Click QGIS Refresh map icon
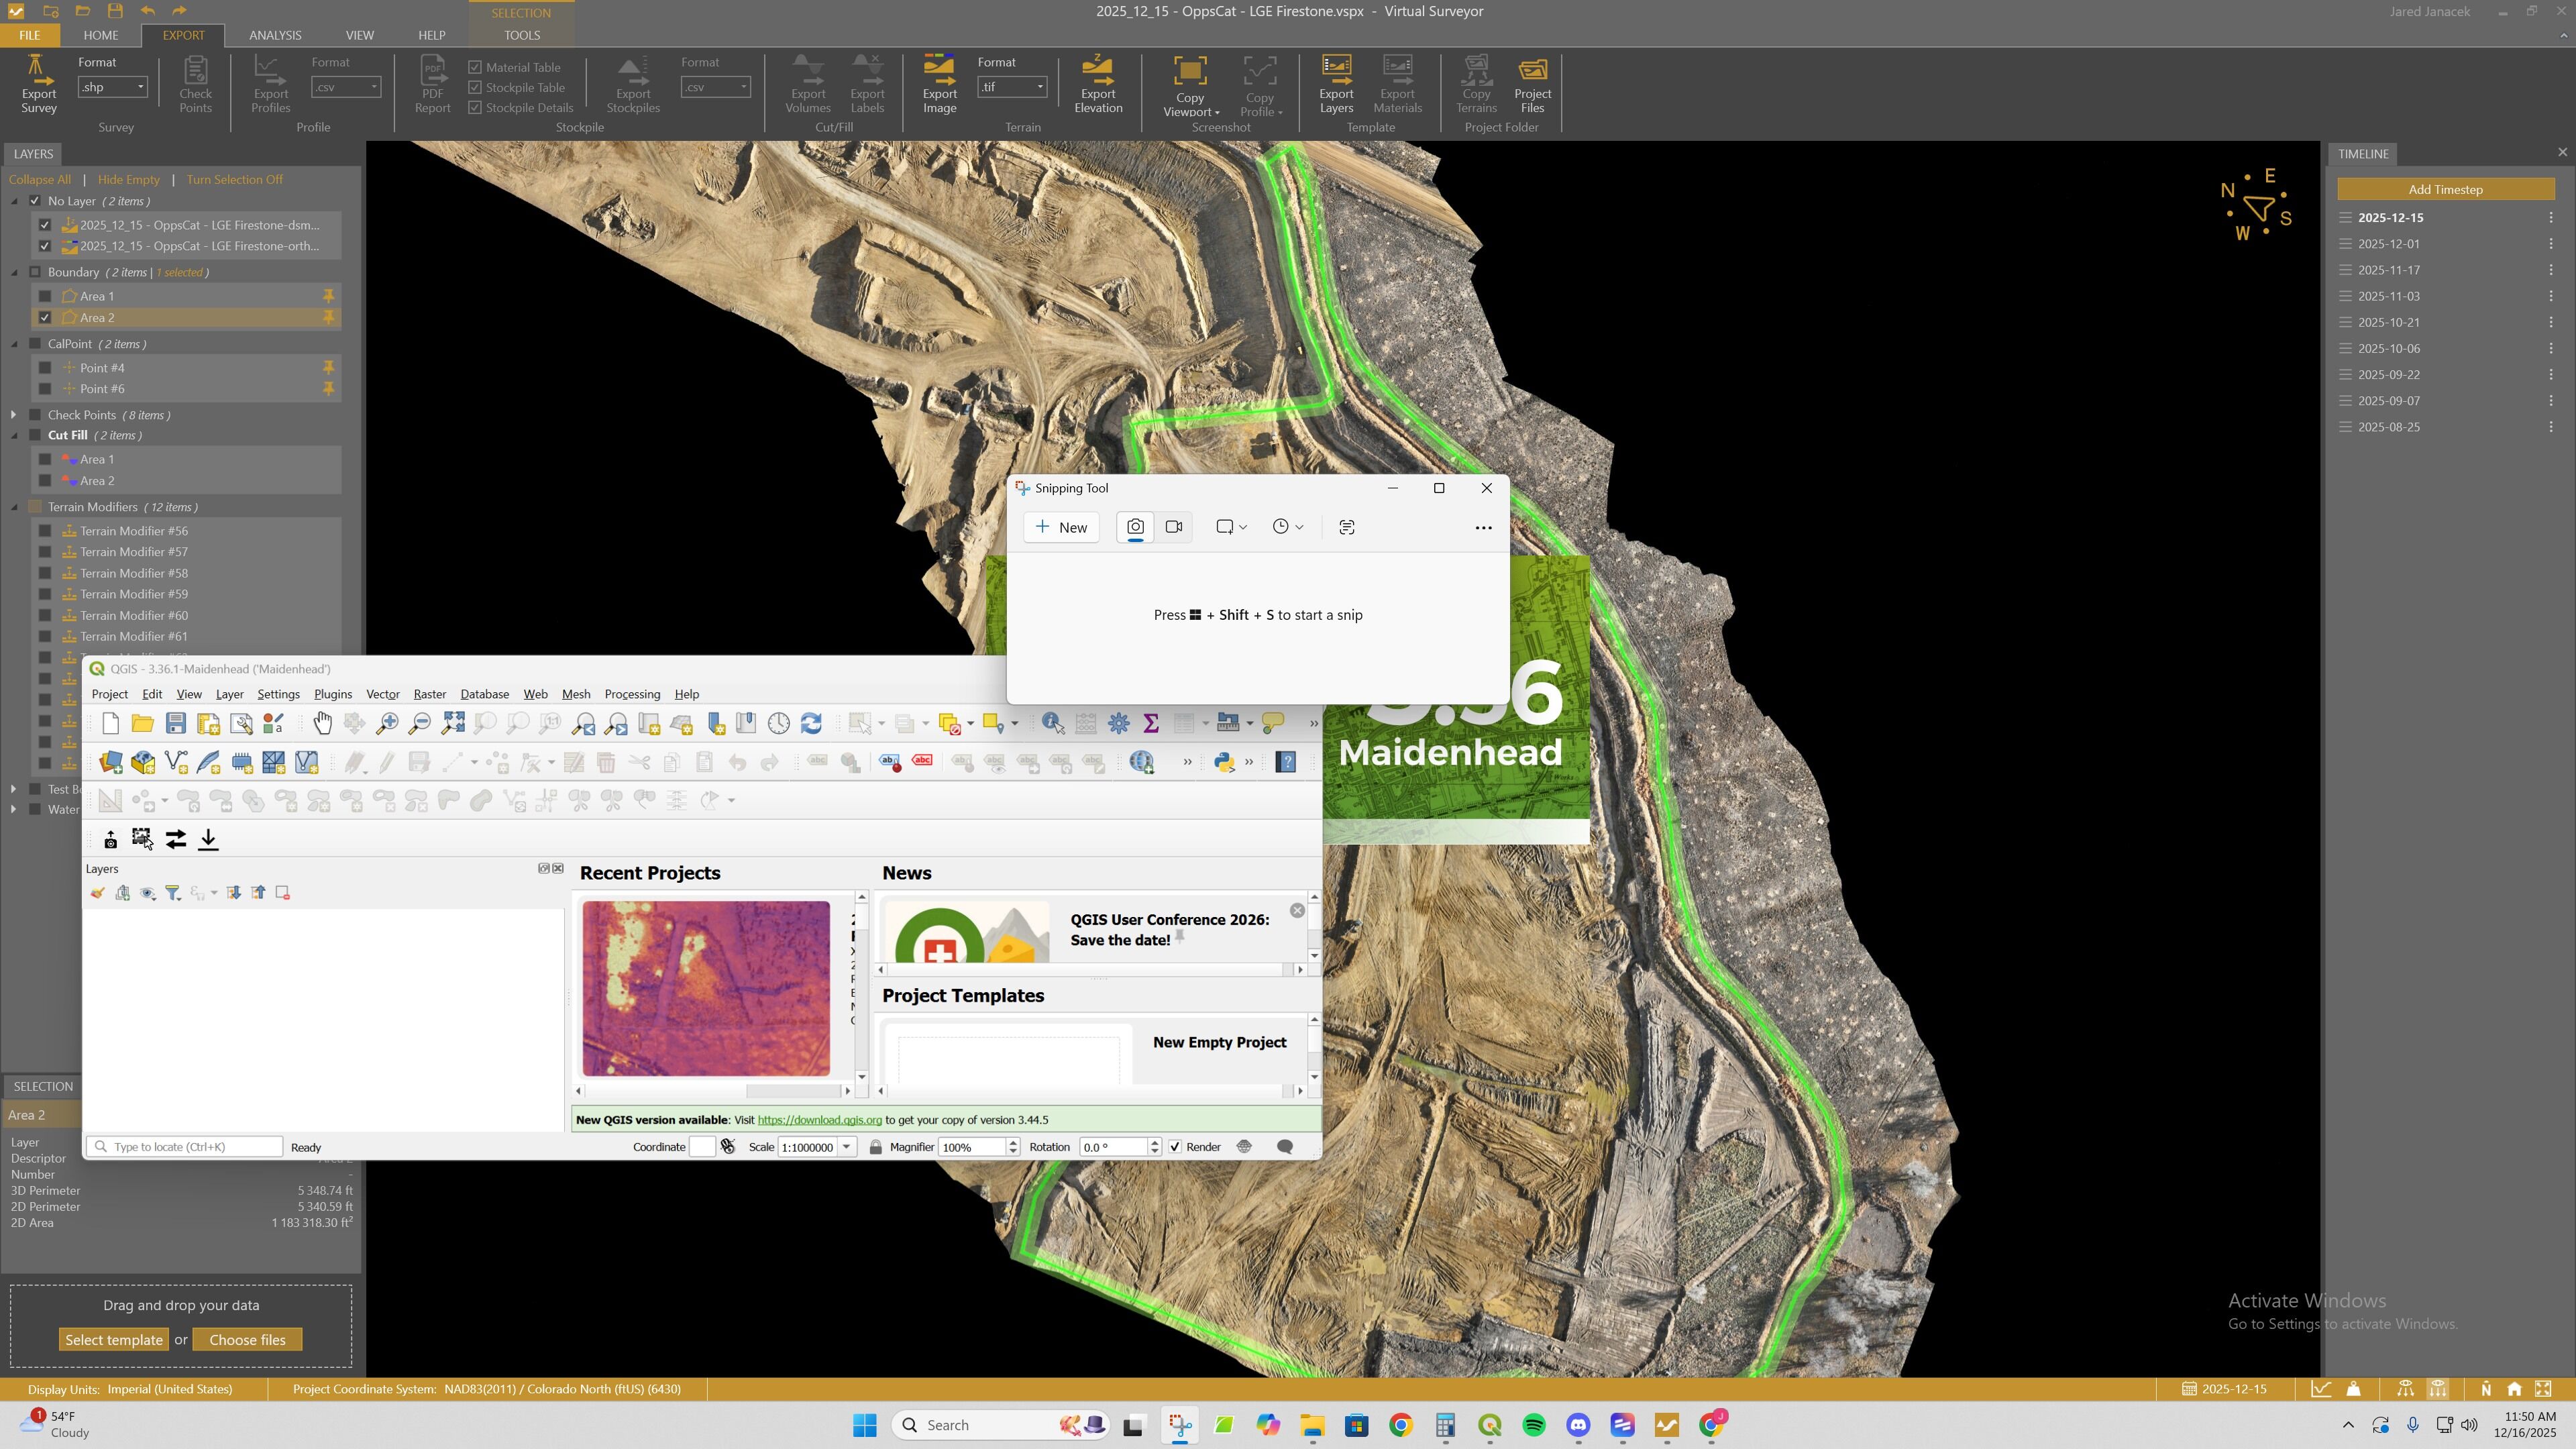The image size is (2576, 1449). [811, 723]
